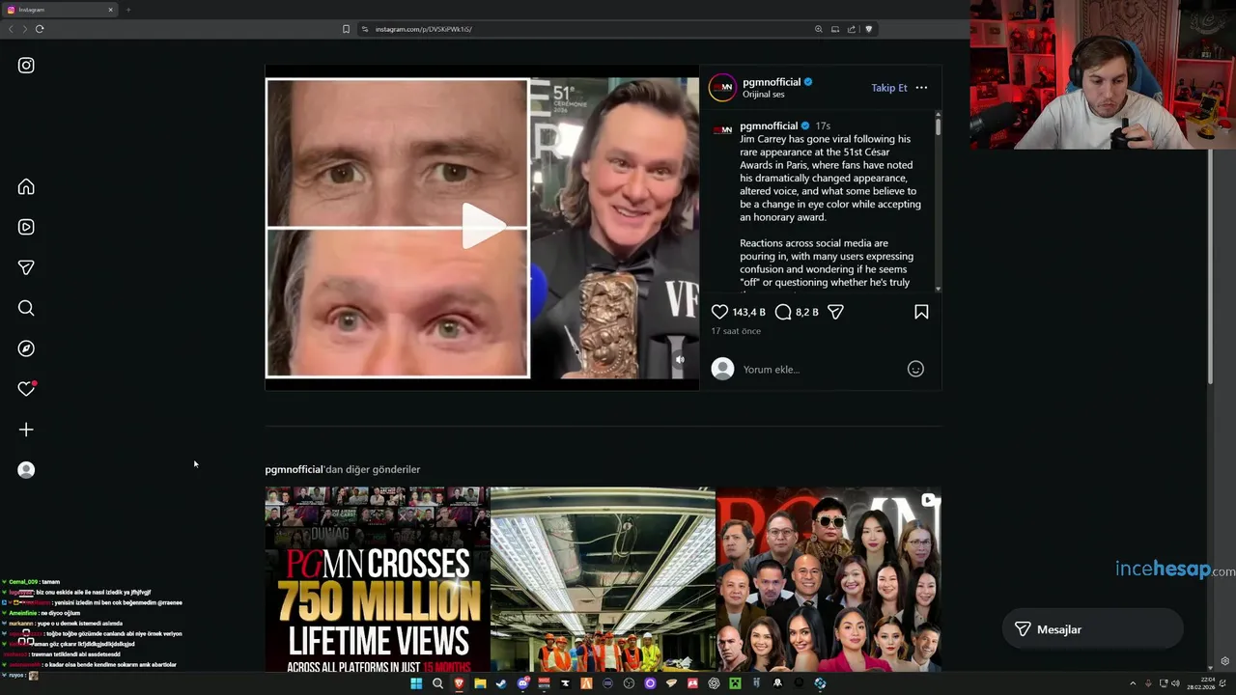Image resolution: width=1236 pixels, height=695 pixels.
Task: Open post options three-dot menu
Action: click(921, 88)
